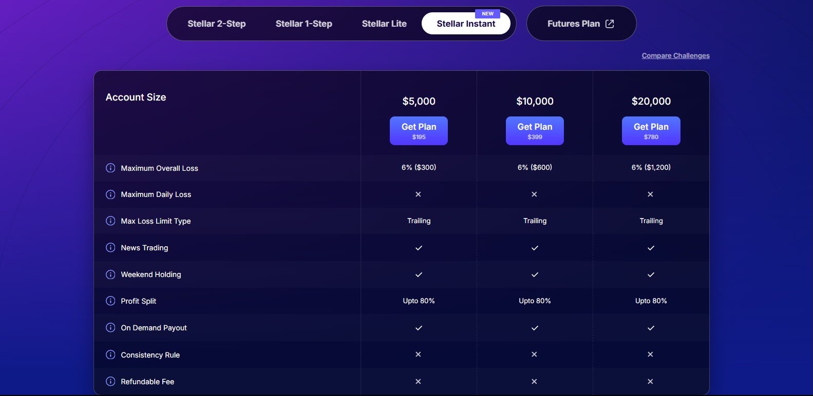
Task: Click the Consistency Rule cross for $10,000
Action: coord(534,354)
